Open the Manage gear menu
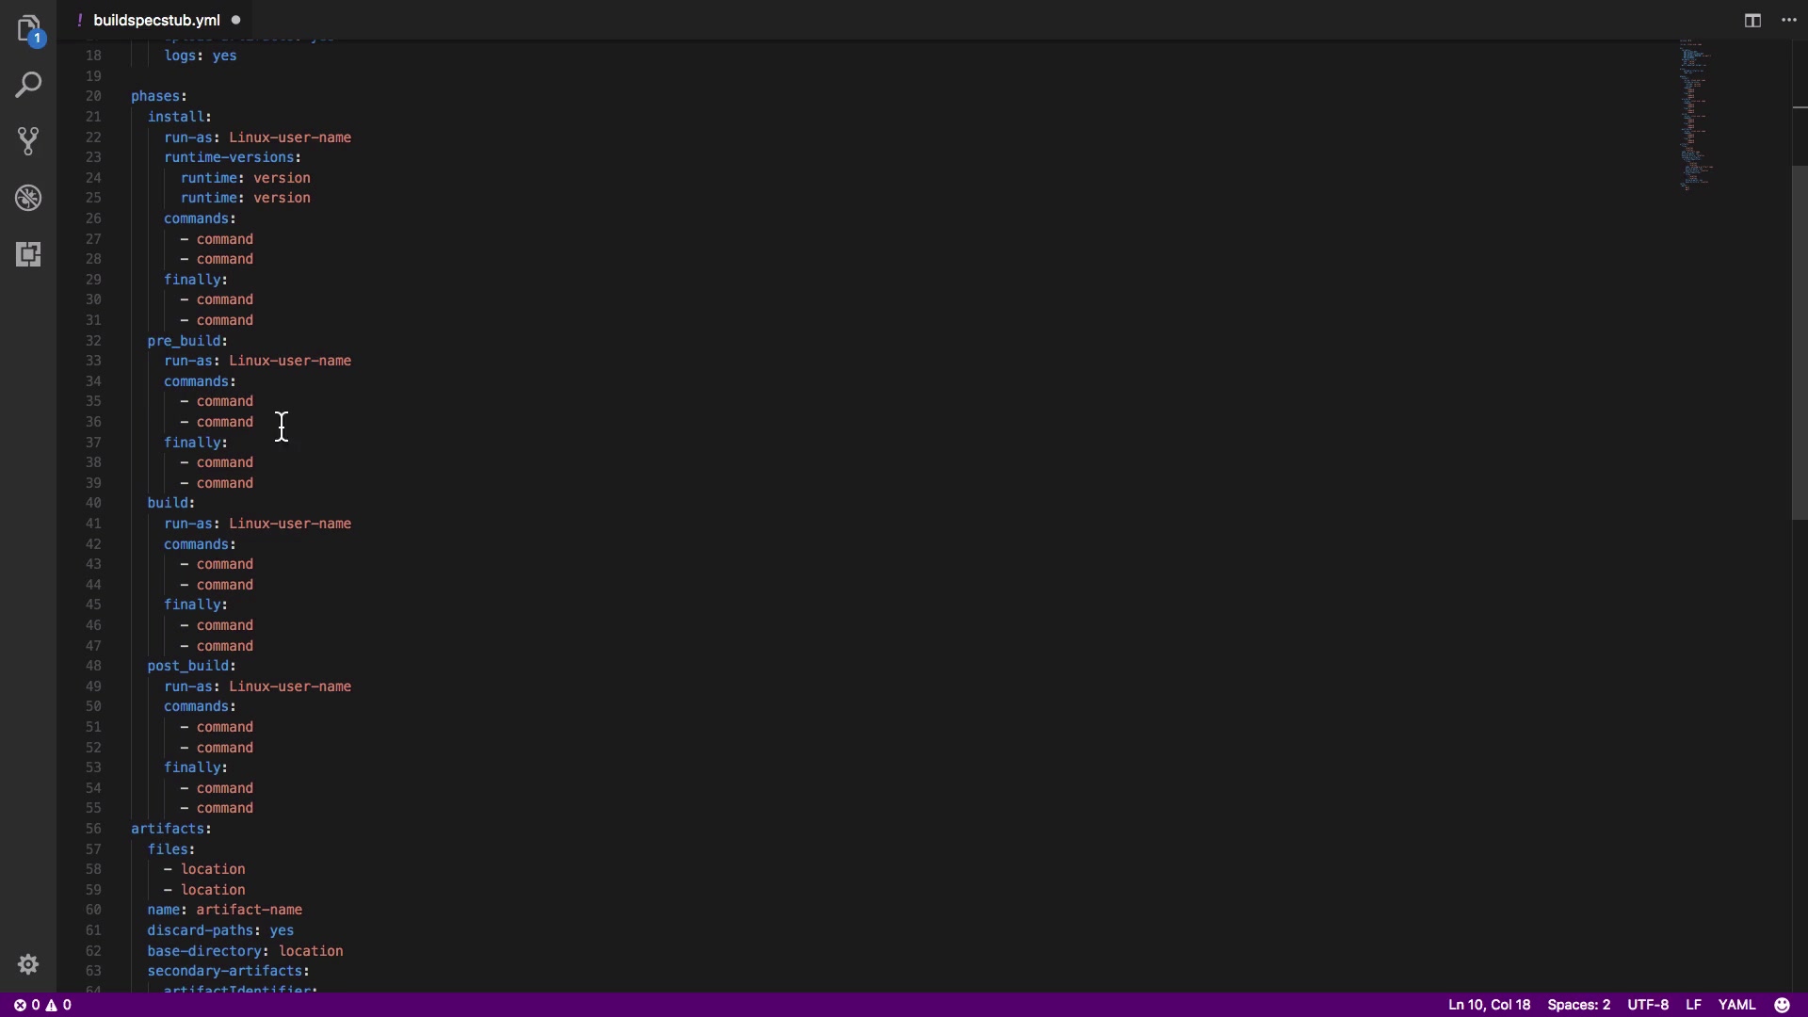This screenshot has height=1017, width=1808. 28,964
